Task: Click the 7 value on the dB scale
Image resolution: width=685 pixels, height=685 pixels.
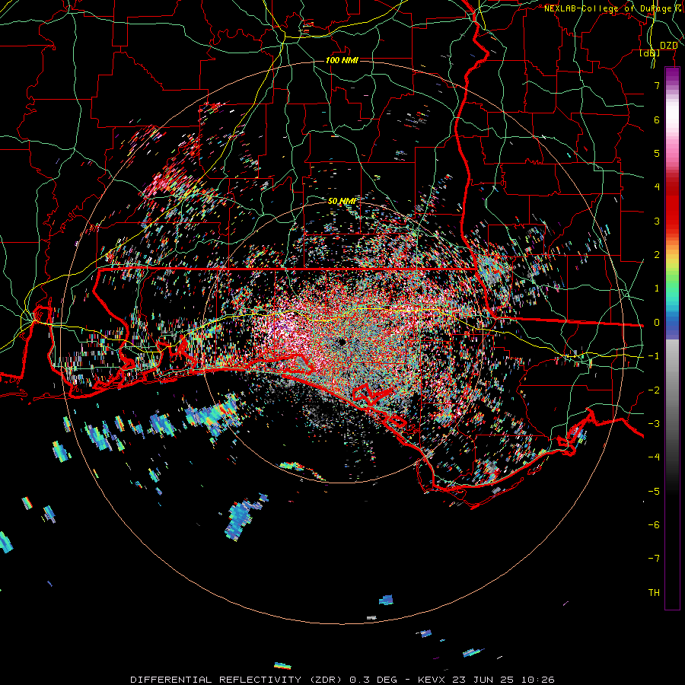Action: click(657, 85)
